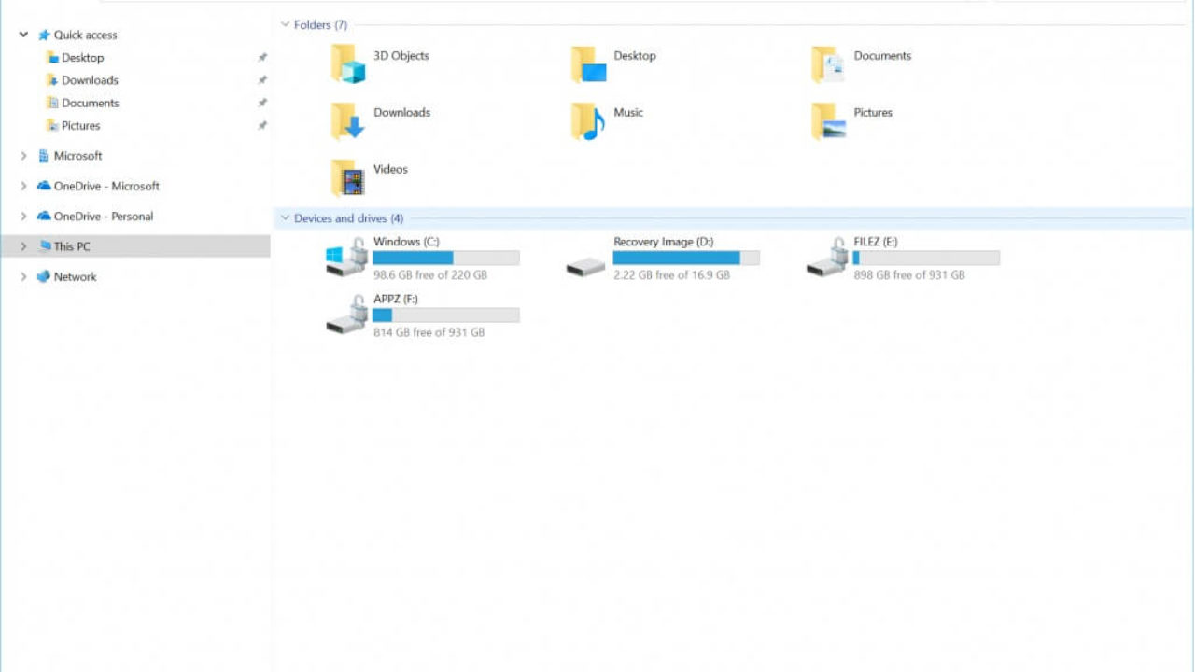The width and height of the screenshot is (1195, 672).
Task: Unpin Pictures using its pin icon
Action: (x=262, y=126)
